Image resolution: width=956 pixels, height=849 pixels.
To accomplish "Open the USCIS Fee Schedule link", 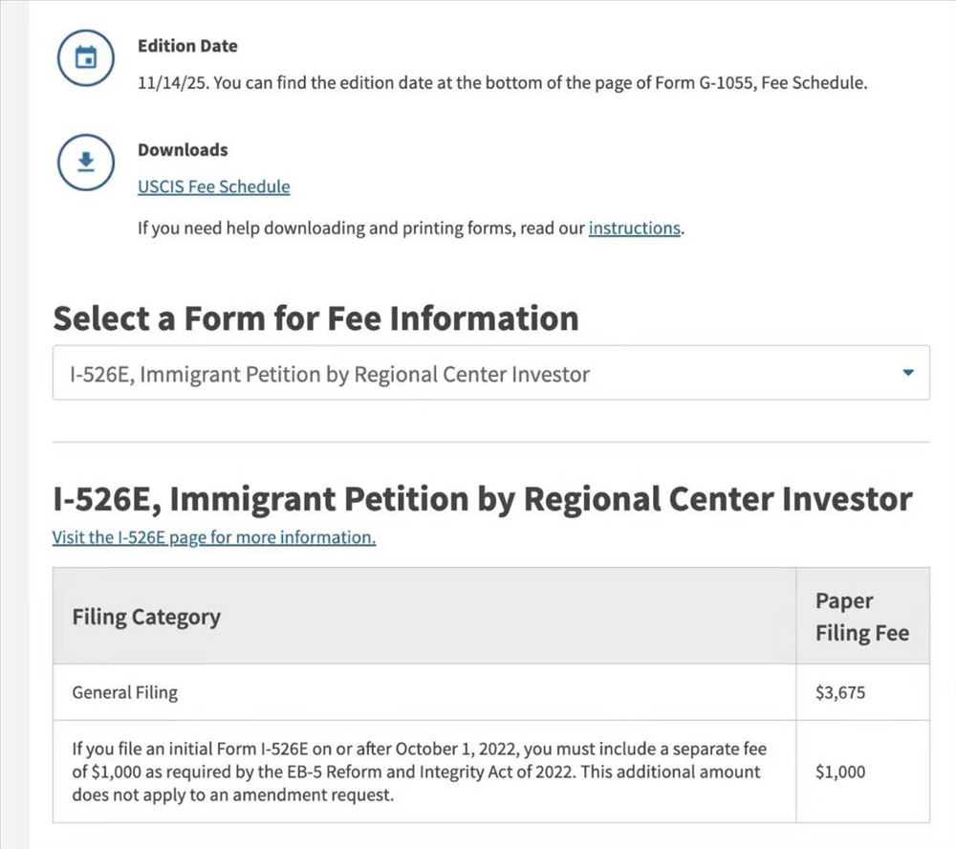I will click(x=213, y=186).
